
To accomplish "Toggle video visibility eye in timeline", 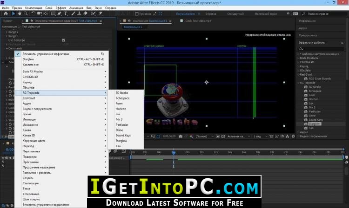I will pos(3,158).
